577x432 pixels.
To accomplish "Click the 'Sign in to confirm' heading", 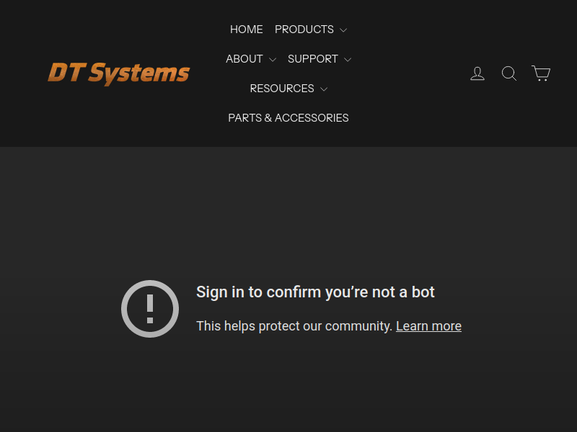I will pos(315,292).
